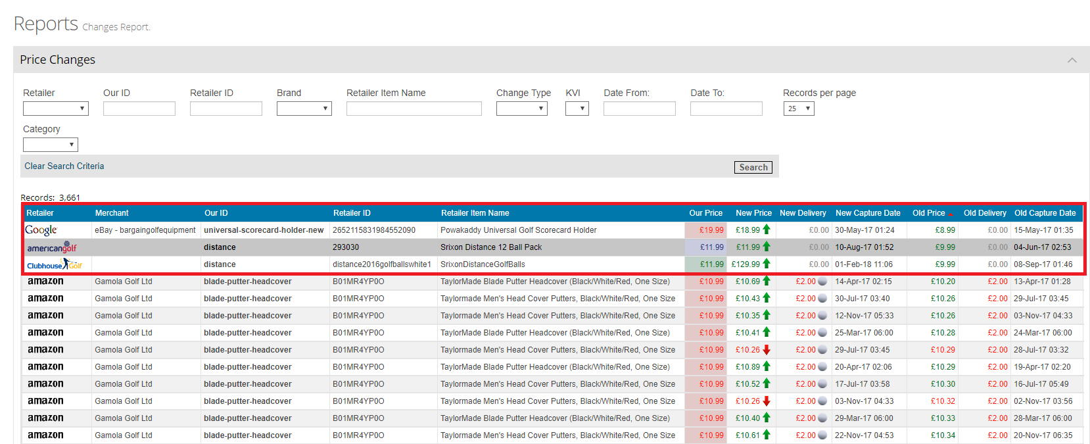
Task: Click the grey delivery circle in 30-Jul-17 row
Action: tap(822, 299)
